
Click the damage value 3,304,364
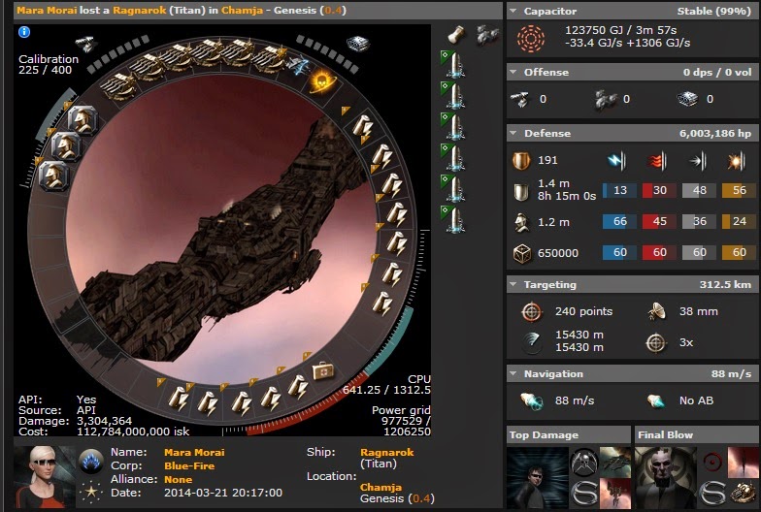(104, 421)
